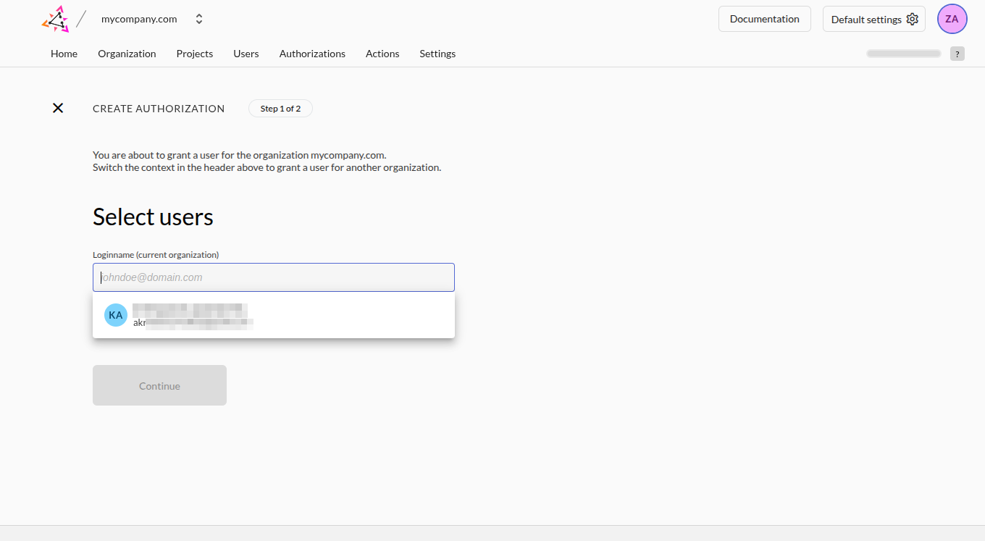Select the KA user suggestion
Screen dimensions: 985x541
274,315
